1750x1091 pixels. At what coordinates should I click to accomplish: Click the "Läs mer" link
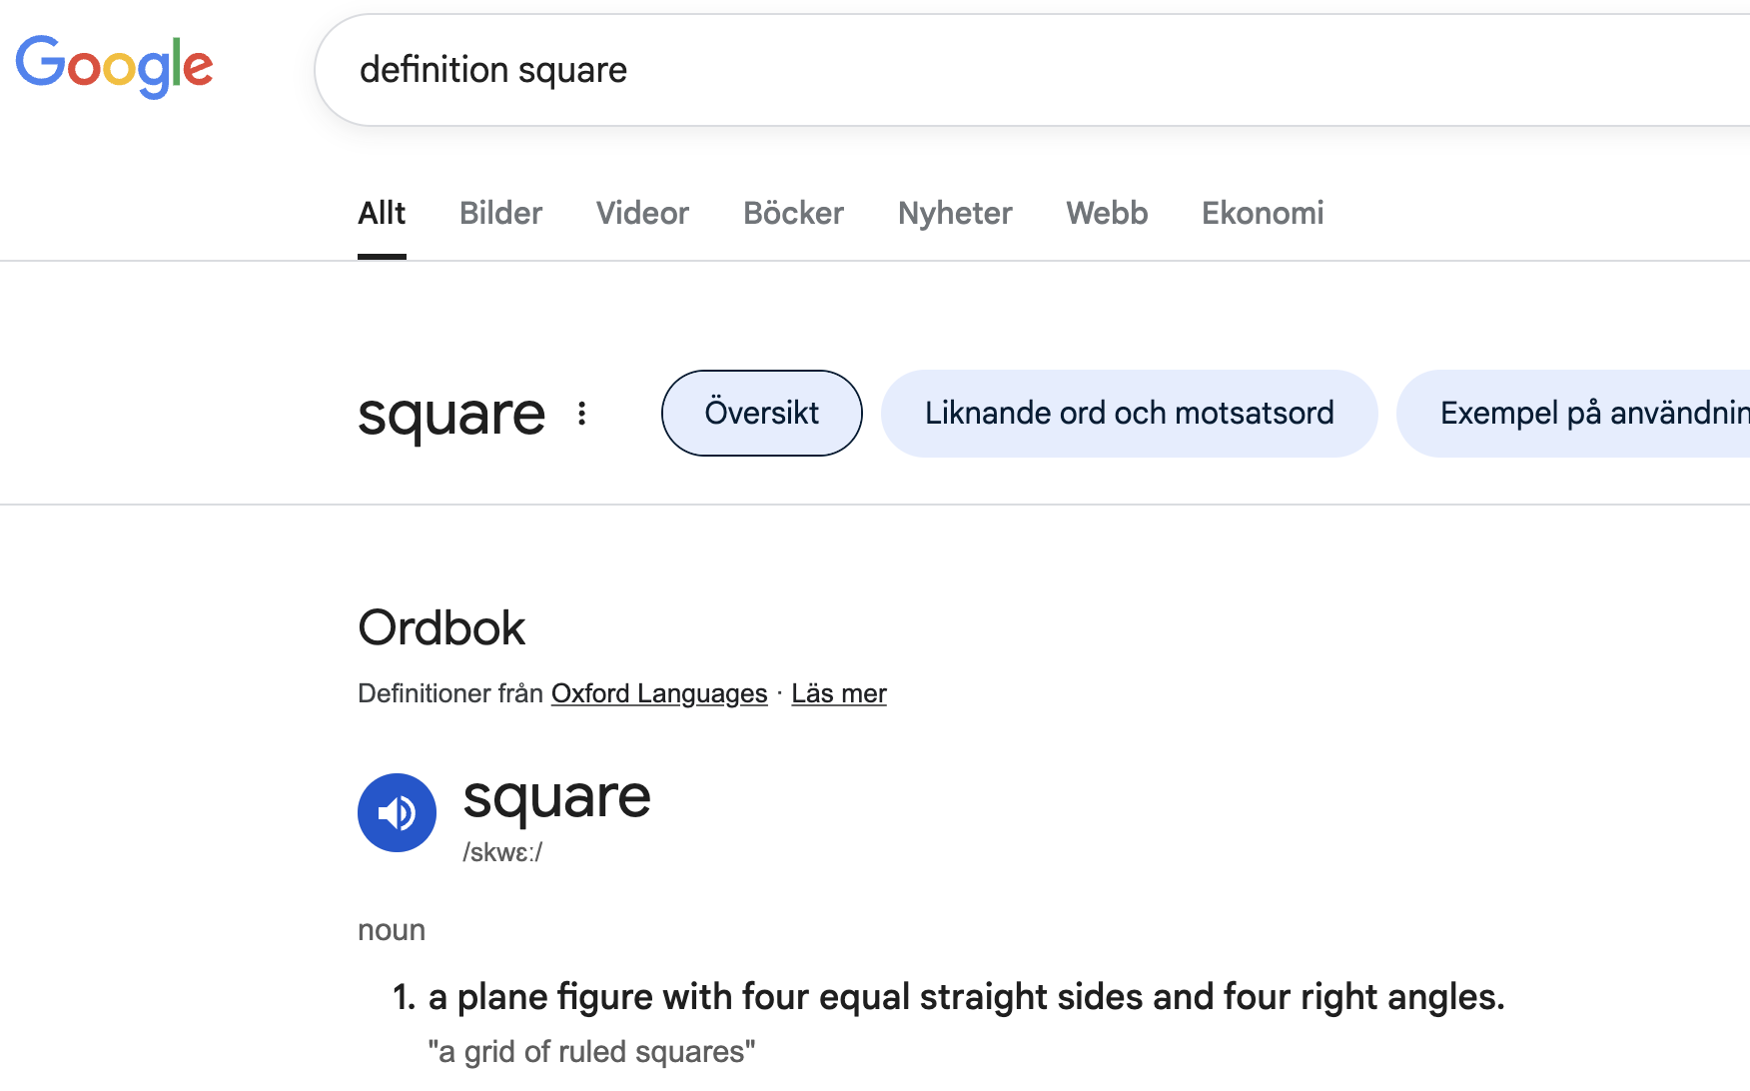[x=839, y=693]
